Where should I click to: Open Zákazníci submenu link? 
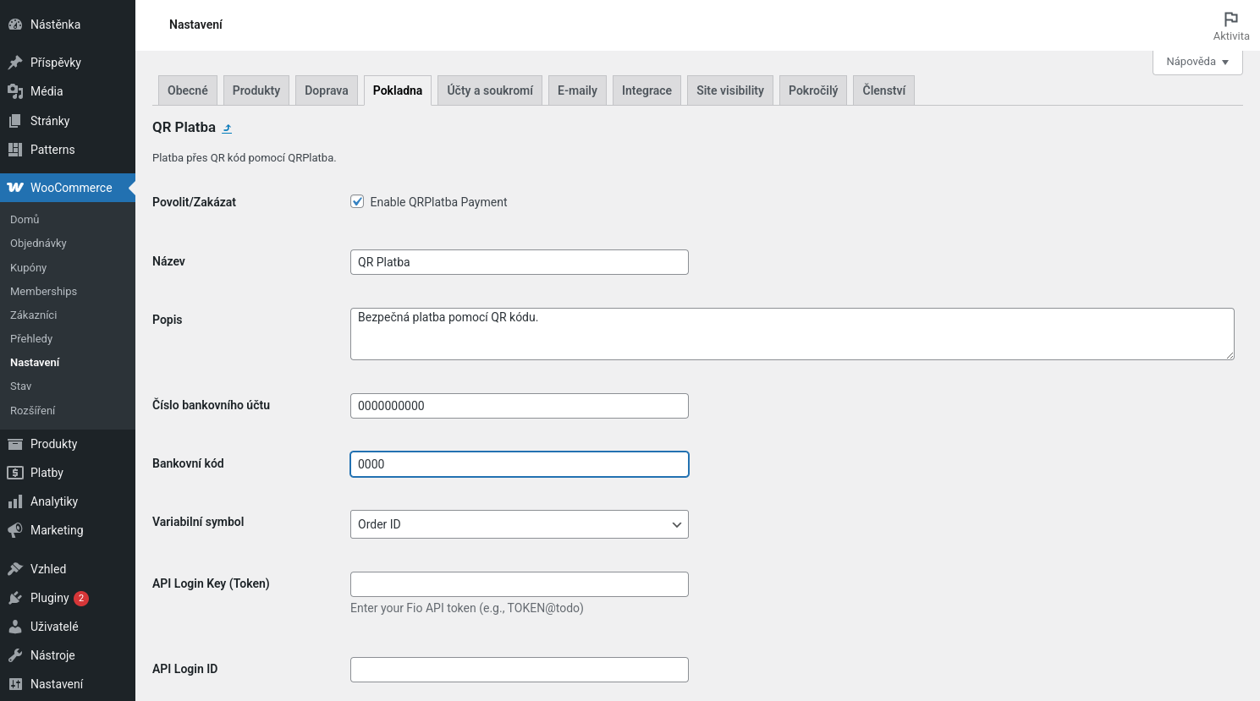point(34,315)
